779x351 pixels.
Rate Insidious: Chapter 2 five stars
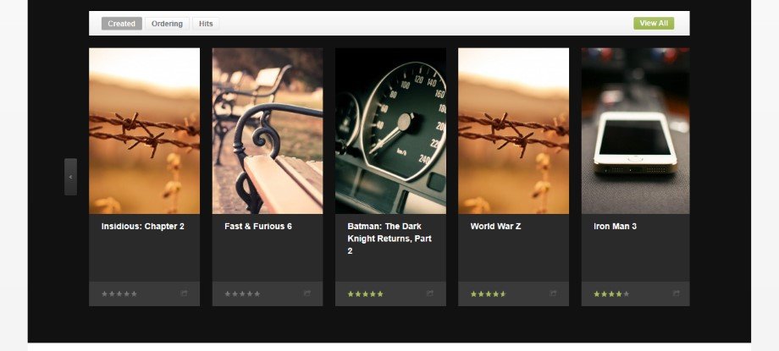[134, 293]
